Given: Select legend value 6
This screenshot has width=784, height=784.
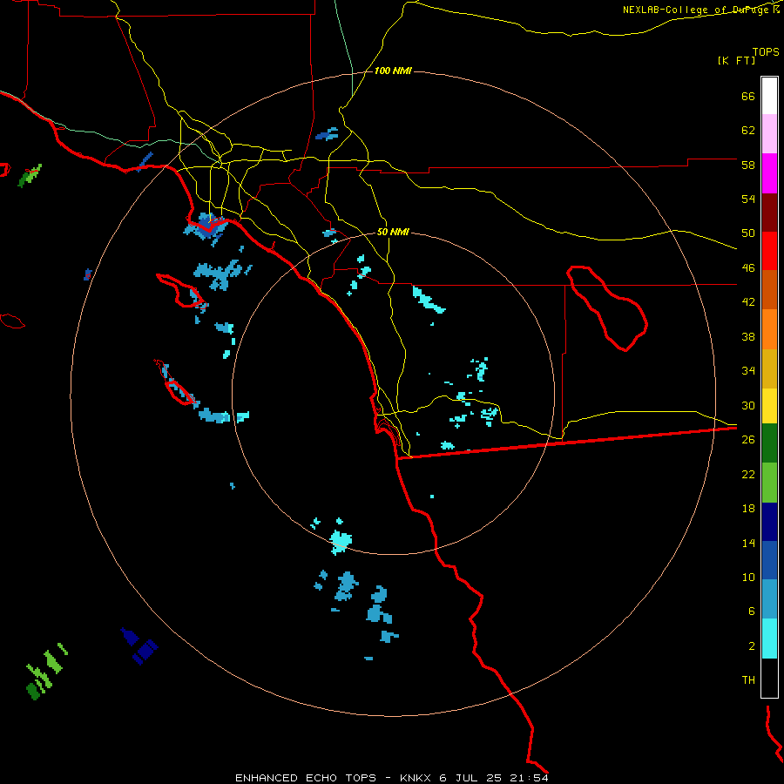Looking at the screenshot, I should (752, 612).
